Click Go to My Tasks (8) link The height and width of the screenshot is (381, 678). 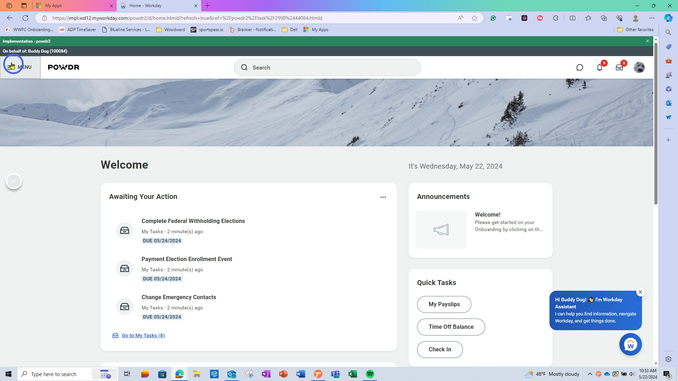pos(143,335)
